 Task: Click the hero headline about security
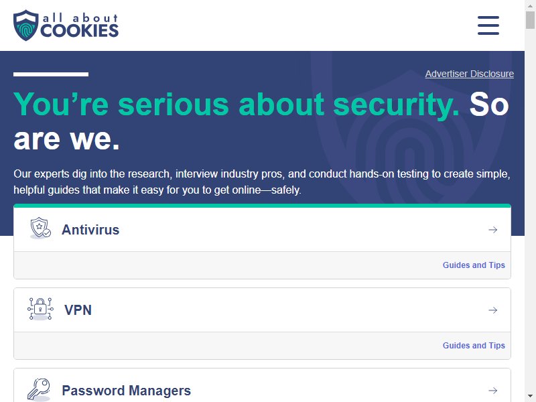(x=261, y=121)
